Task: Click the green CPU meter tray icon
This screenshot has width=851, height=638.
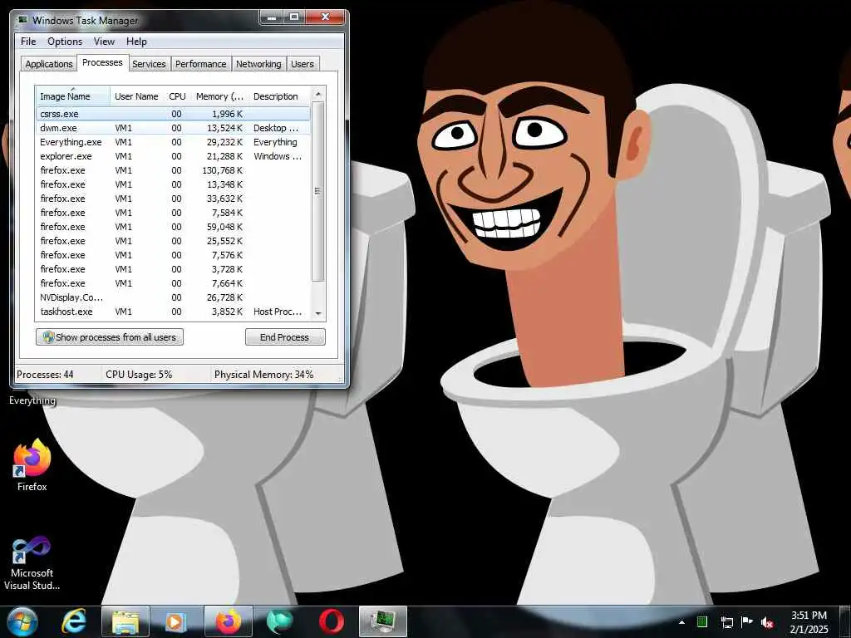Action: pos(702,621)
